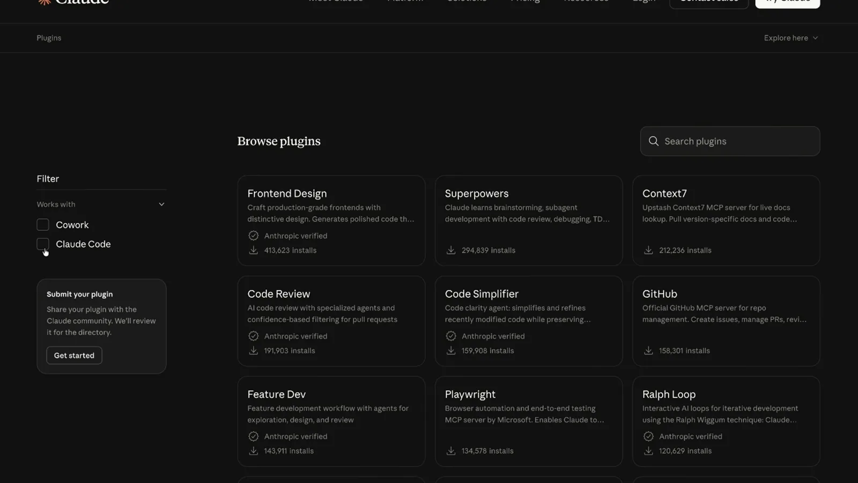Tick the Claude Code filter checkbox

pyautogui.click(x=43, y=244)
